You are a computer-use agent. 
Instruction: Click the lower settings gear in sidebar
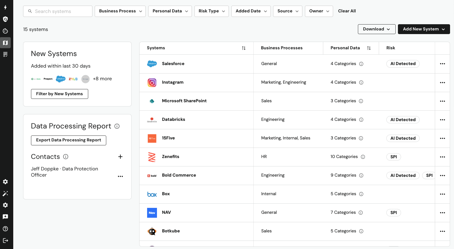(5, 205)
